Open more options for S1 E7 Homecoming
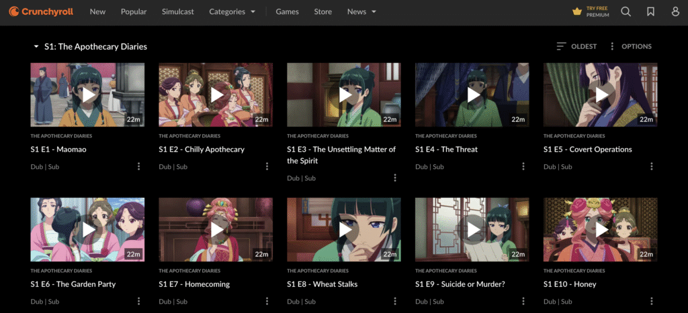This screenshot has height=313, width=688. point(267,301)
